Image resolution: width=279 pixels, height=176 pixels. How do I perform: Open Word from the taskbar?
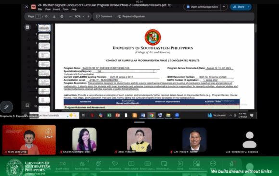pos(143,115)
